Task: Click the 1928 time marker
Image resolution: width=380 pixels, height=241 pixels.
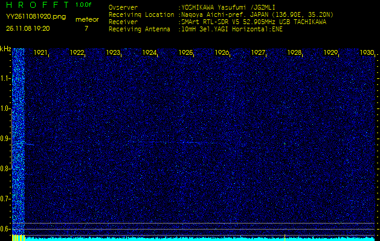Action: [x=294, y=53]
